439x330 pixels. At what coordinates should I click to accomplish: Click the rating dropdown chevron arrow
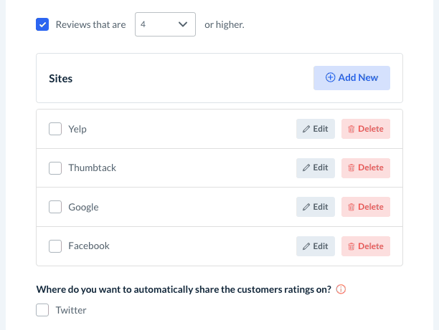tap(183, 25)
